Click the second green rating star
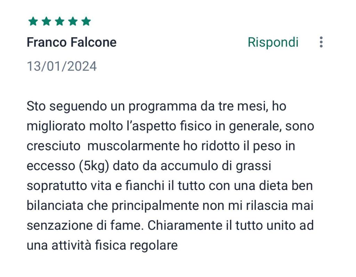The width and height of the screenshot is (356, 277). [x=46, y=22]
